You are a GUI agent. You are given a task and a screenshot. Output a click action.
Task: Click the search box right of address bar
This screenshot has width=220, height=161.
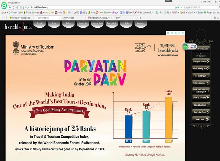[201, 7]
